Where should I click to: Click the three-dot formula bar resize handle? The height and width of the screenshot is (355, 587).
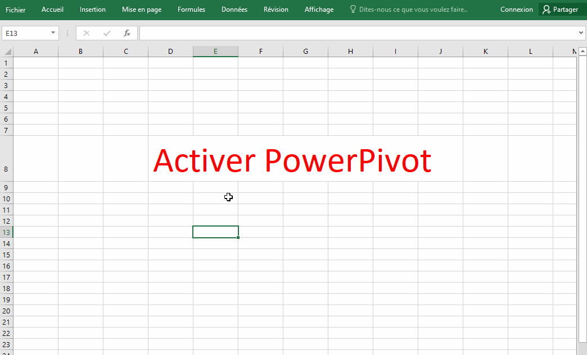[x=67, y=33]
